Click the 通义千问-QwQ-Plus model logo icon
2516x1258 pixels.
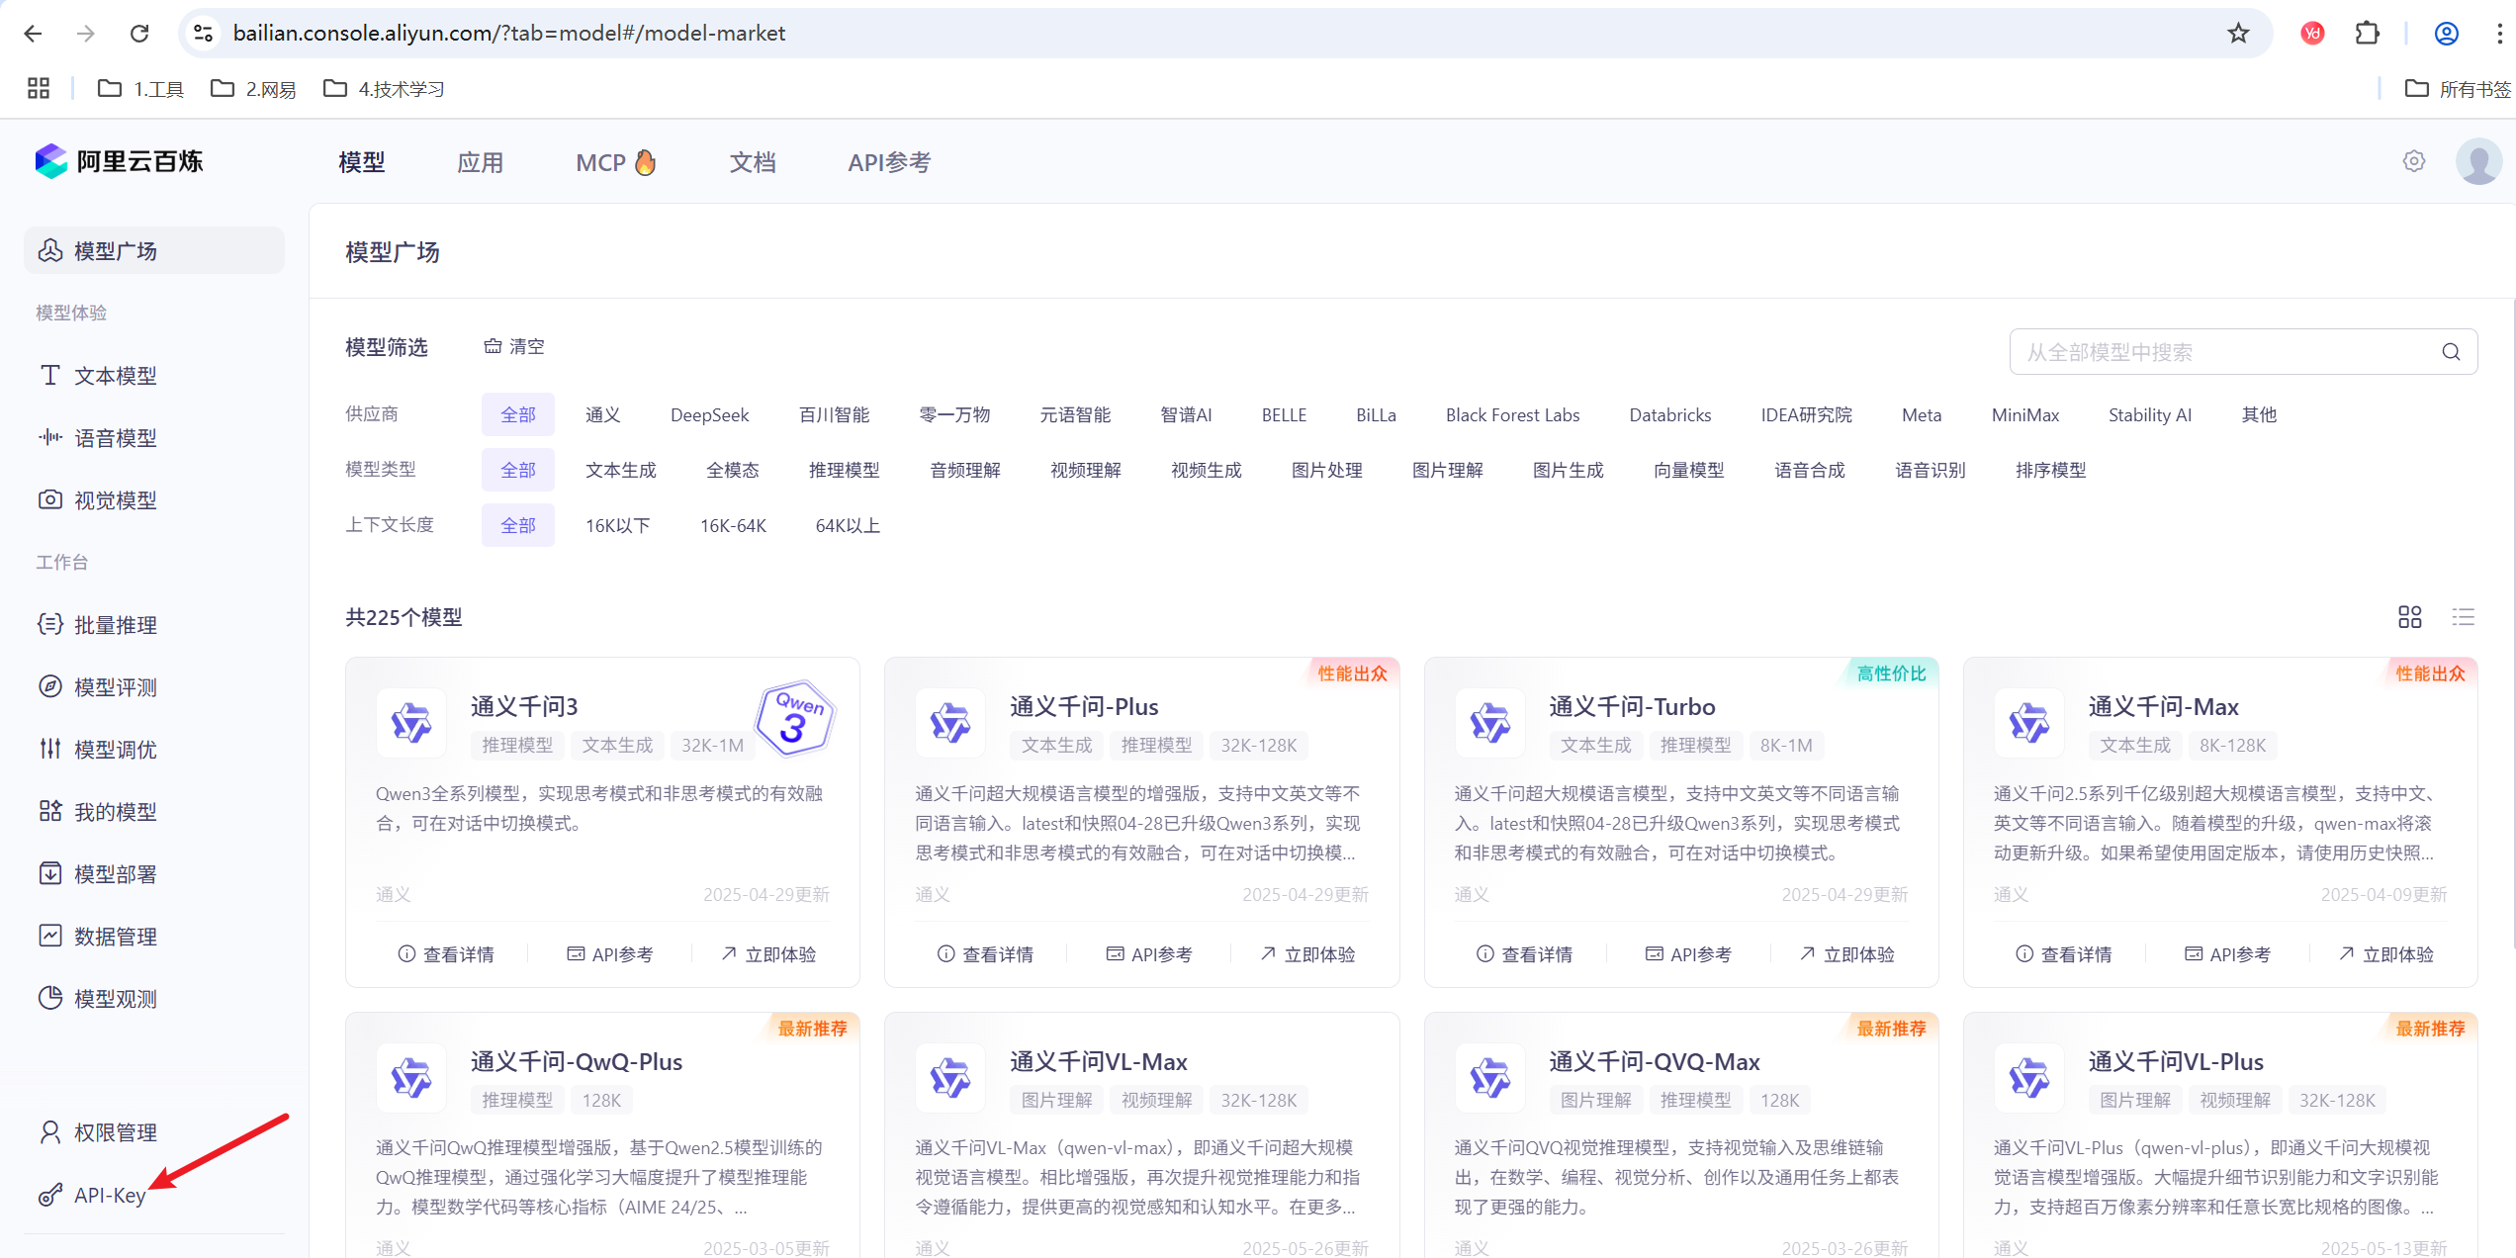(x=411, y=1078)
